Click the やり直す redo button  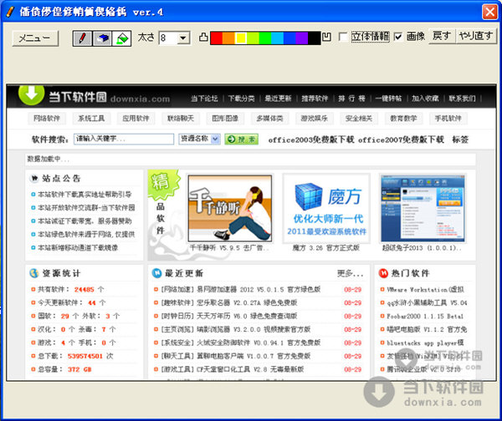pos(476,35)
